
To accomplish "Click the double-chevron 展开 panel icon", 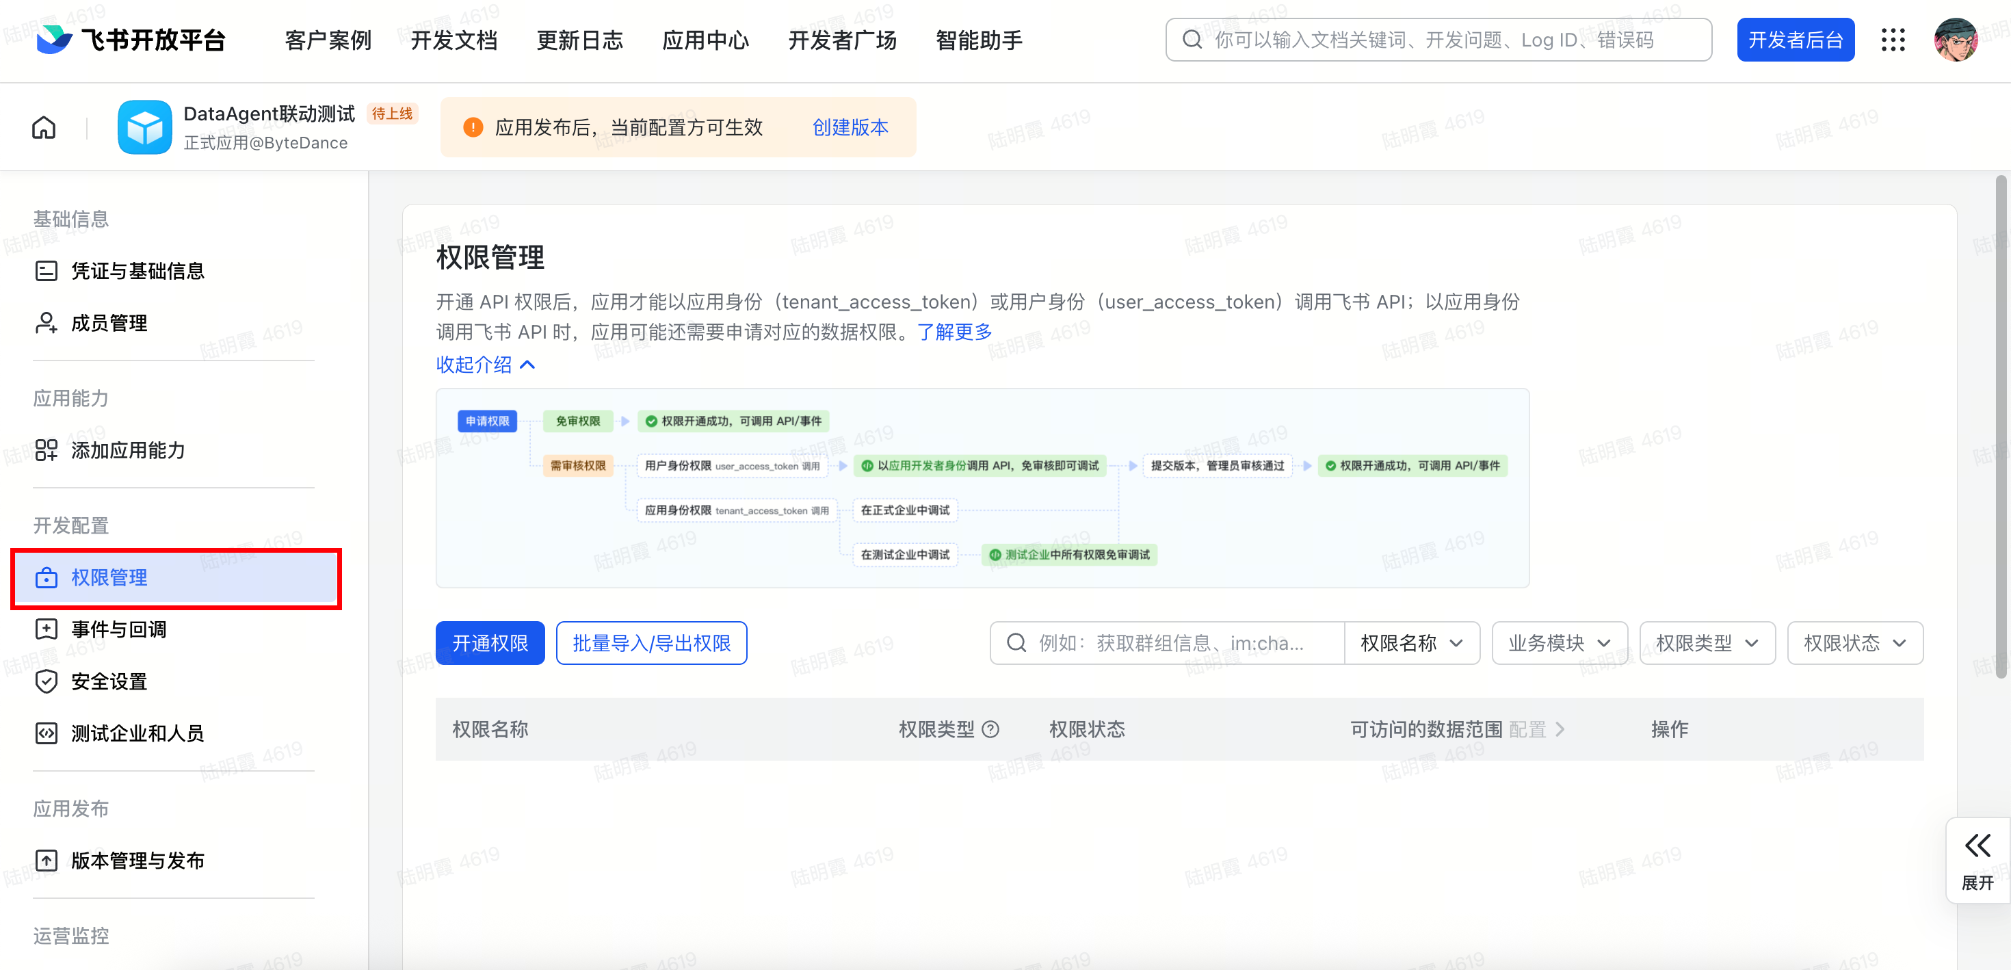I will [x=1977, y=846].
